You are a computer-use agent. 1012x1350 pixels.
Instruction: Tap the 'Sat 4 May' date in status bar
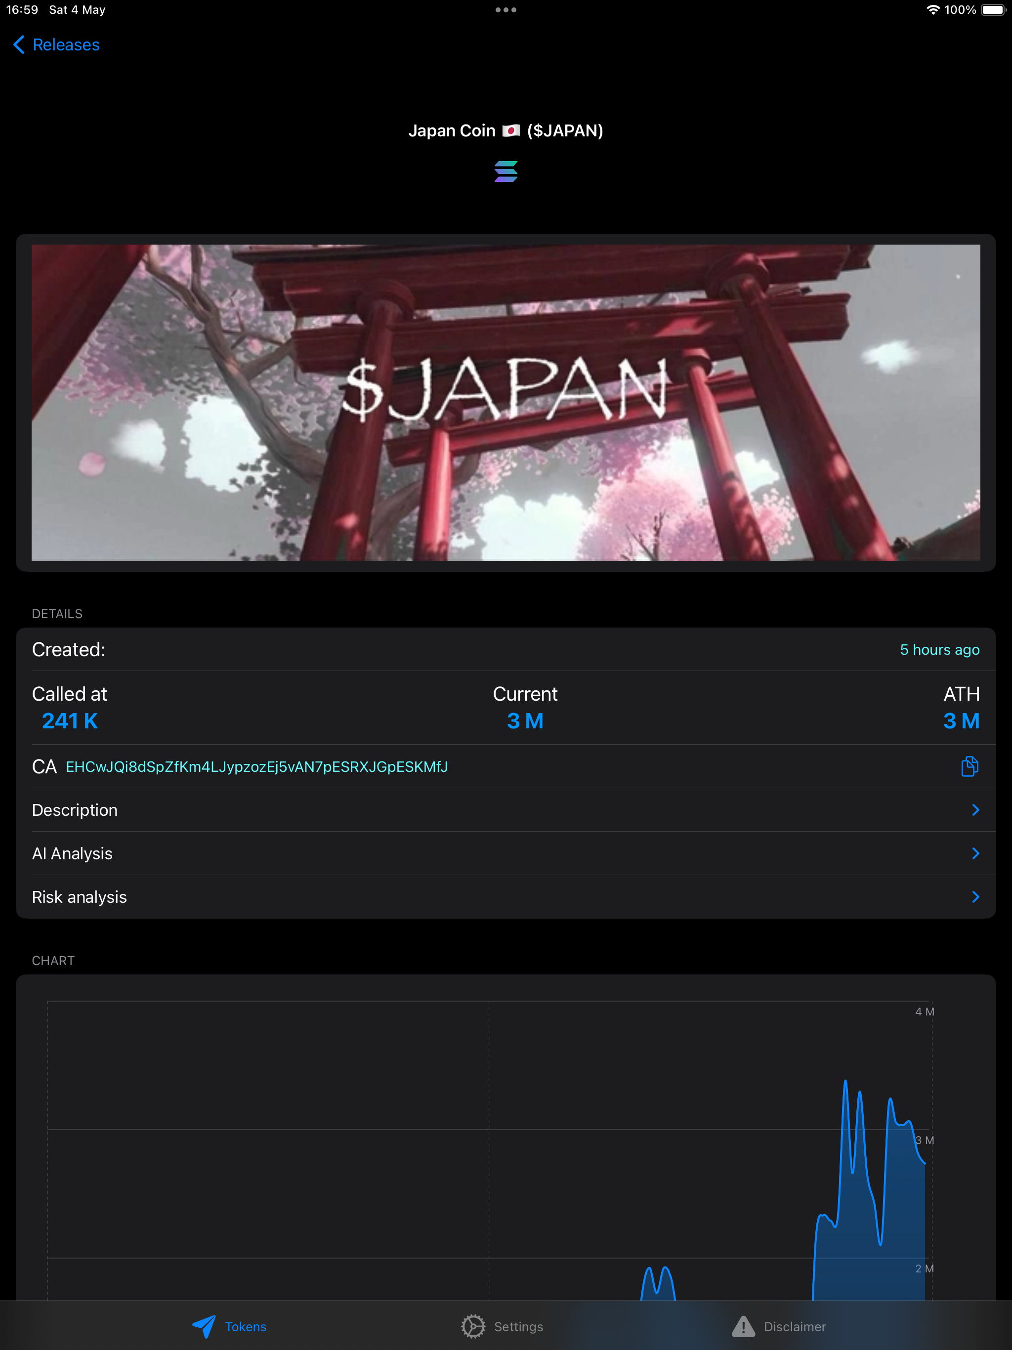pyautogui.click(x=78, y=10)
